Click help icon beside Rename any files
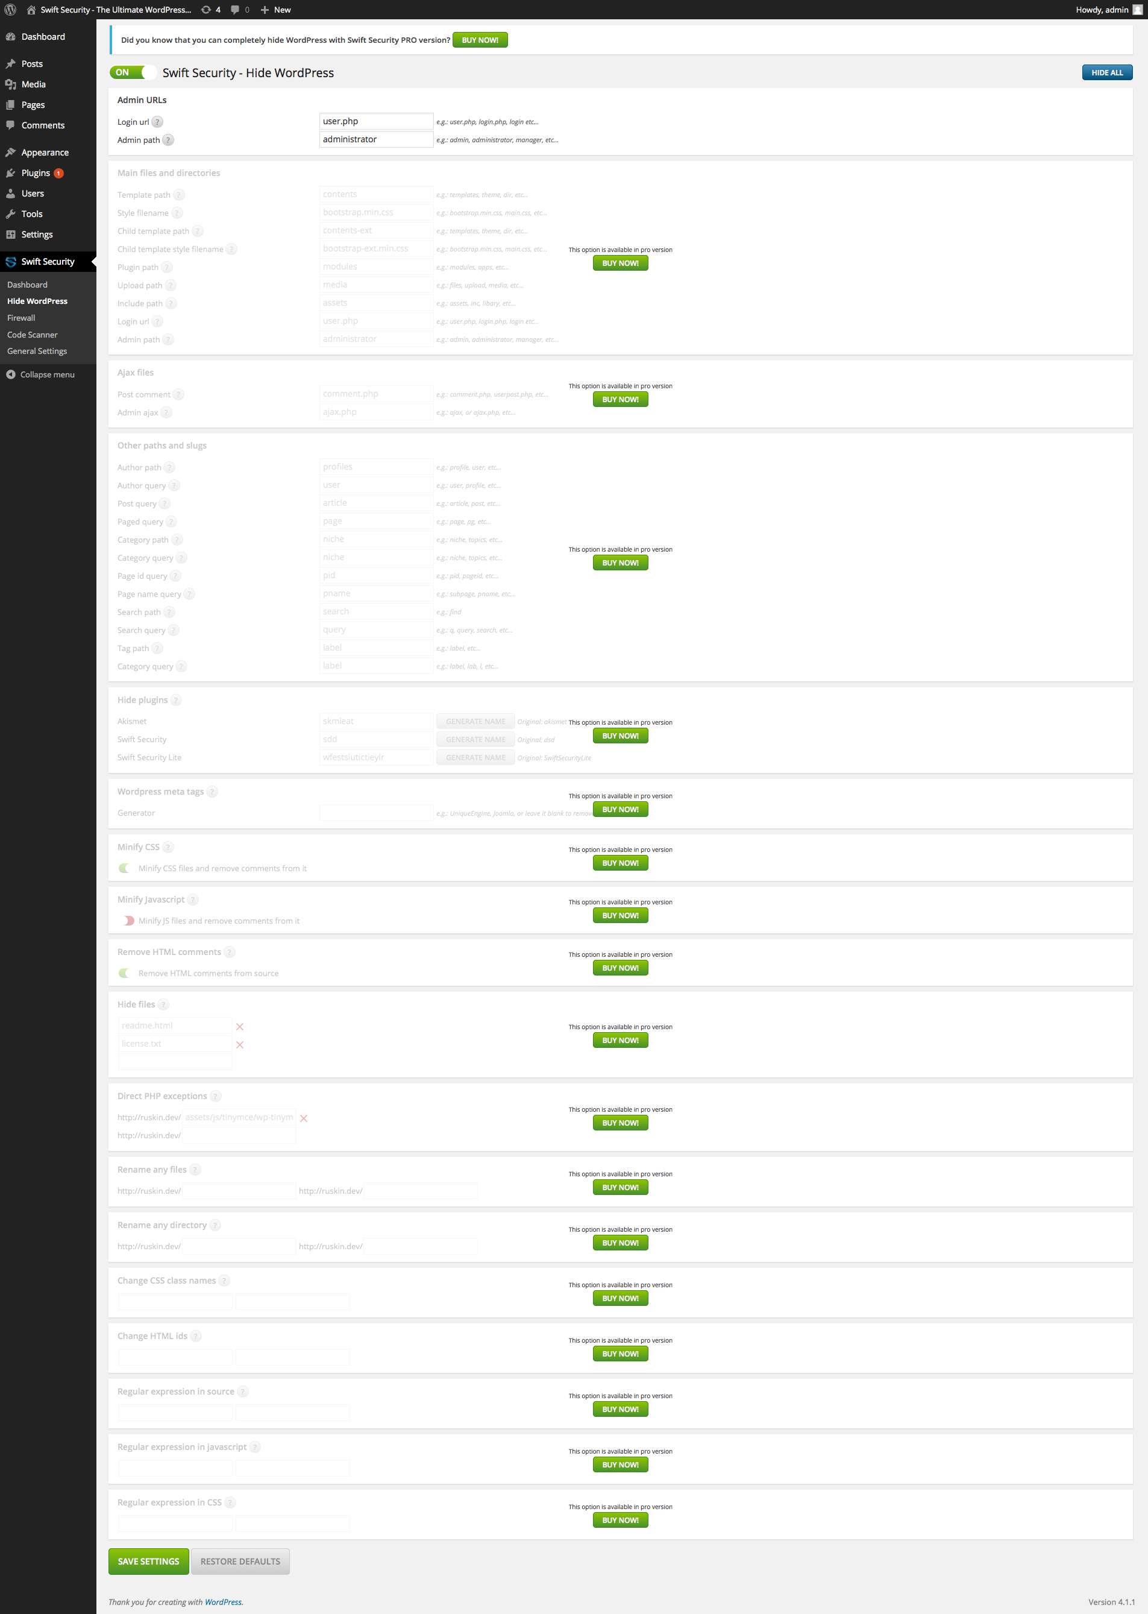Screen dimensions: 1148x1614 (x=195, y=1170)
